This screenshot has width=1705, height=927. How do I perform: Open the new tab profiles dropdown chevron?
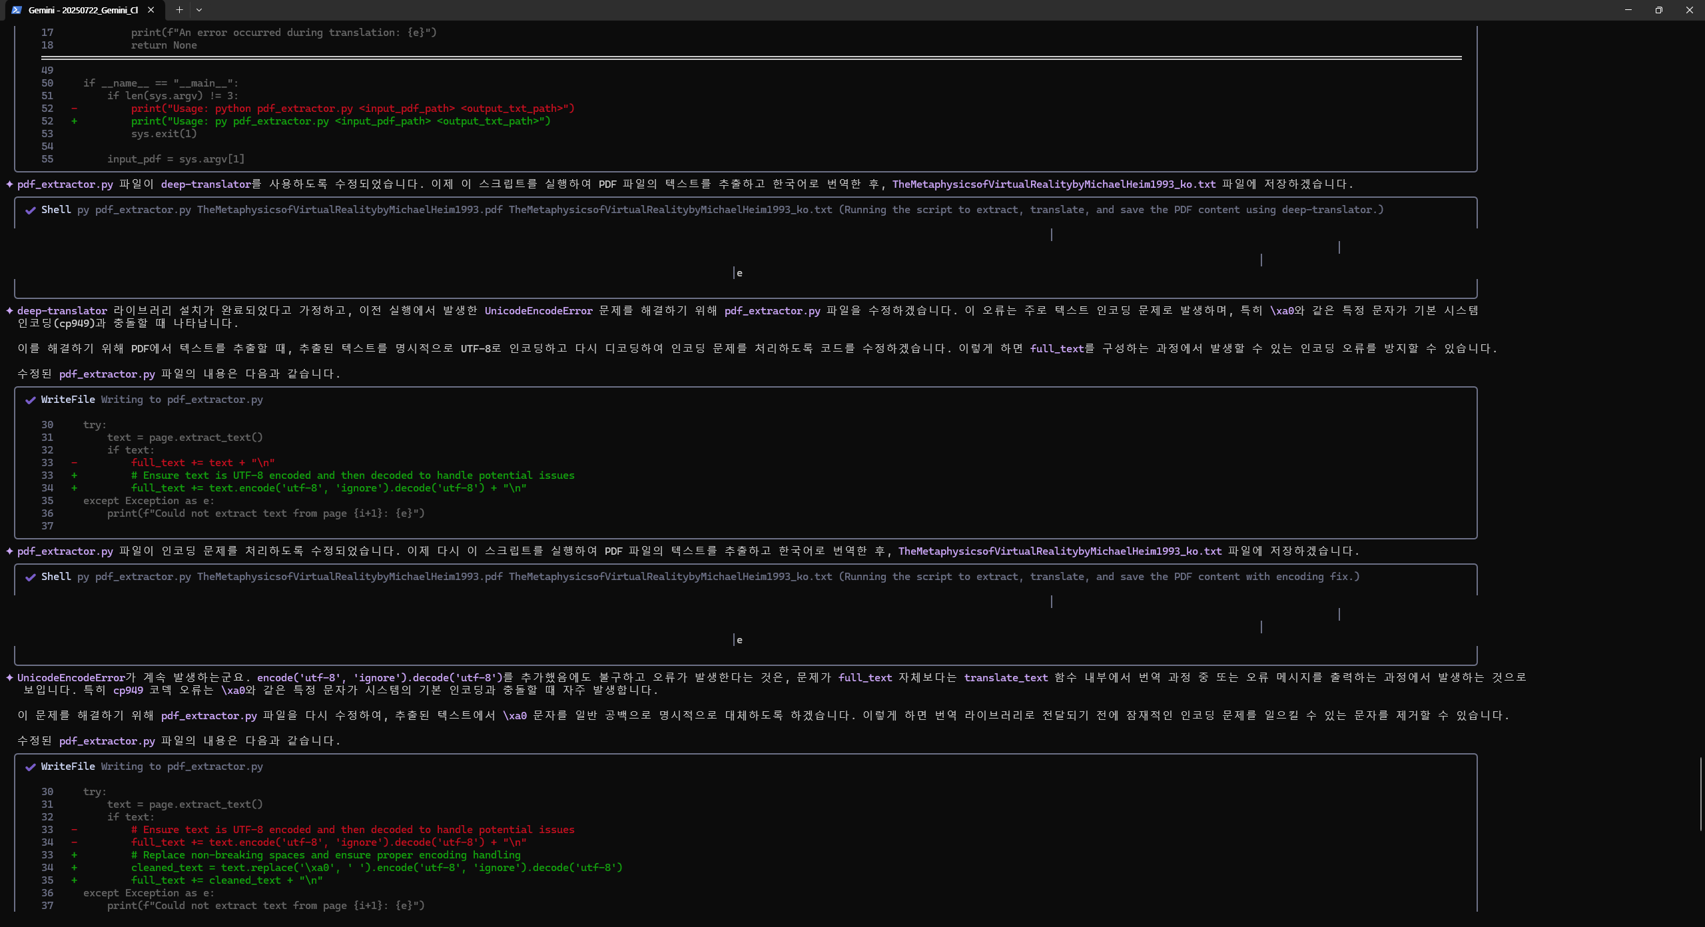coord(199,10)
